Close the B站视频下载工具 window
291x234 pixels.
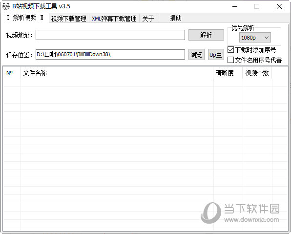[x=279, y=6]
